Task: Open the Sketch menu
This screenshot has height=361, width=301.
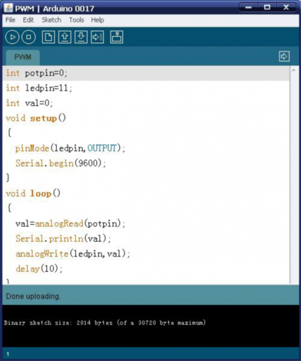Action: coord(51,20)
